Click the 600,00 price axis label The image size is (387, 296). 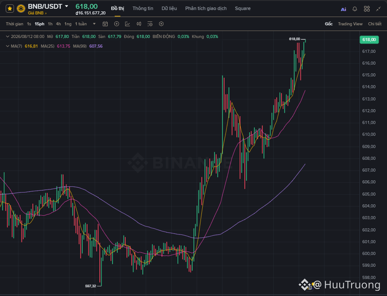click(369, 253)
